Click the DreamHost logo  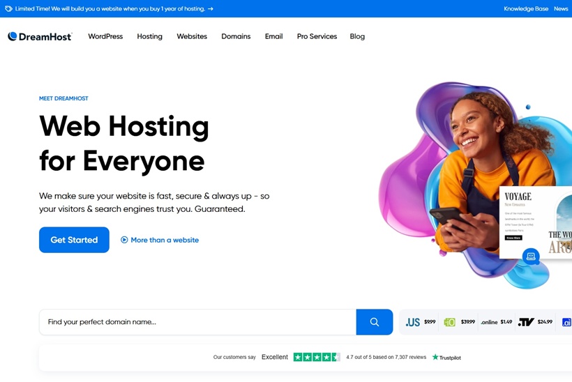(x=40, y=36)
